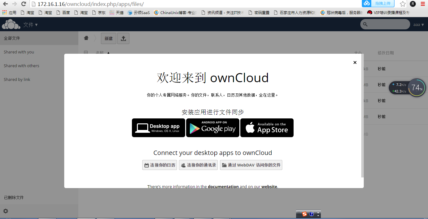Open the 应用 apps bookmark
428x219 pixels.
[x=9, y=13]
